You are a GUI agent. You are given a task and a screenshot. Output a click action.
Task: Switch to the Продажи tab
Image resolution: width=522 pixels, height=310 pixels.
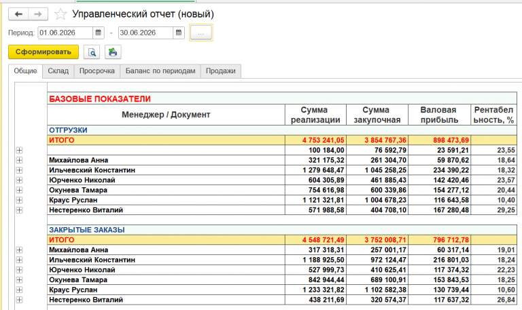click(x=220, y=71)
